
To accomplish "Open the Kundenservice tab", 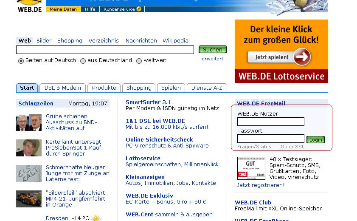I will tap(122, 9).
